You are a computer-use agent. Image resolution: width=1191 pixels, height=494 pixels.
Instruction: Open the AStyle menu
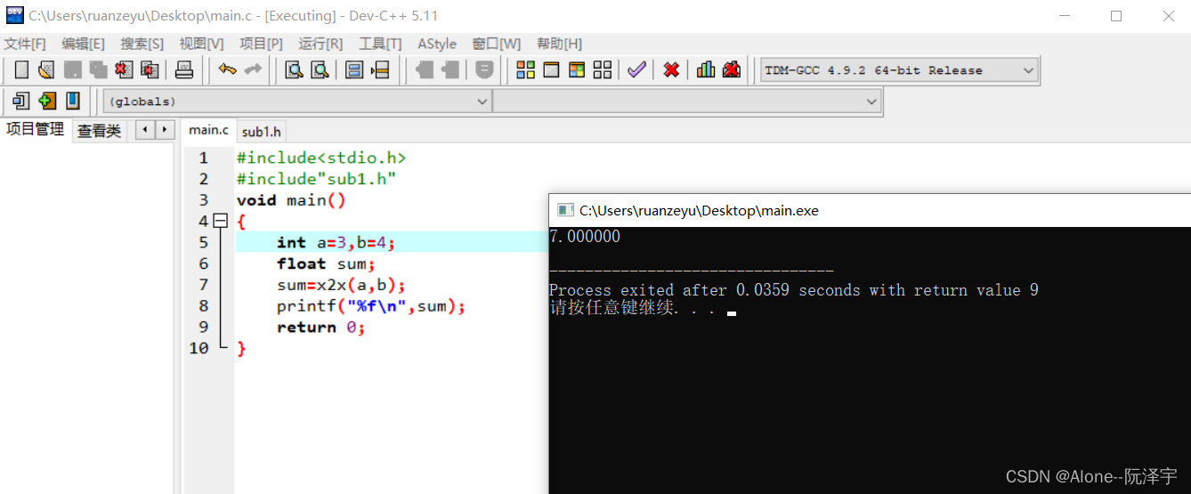[437, 44]
